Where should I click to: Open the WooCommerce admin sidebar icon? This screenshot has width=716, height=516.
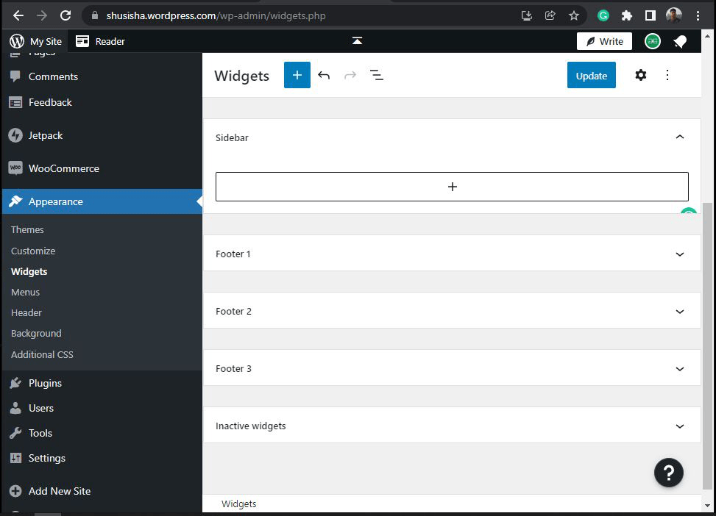tap(17, 168)
